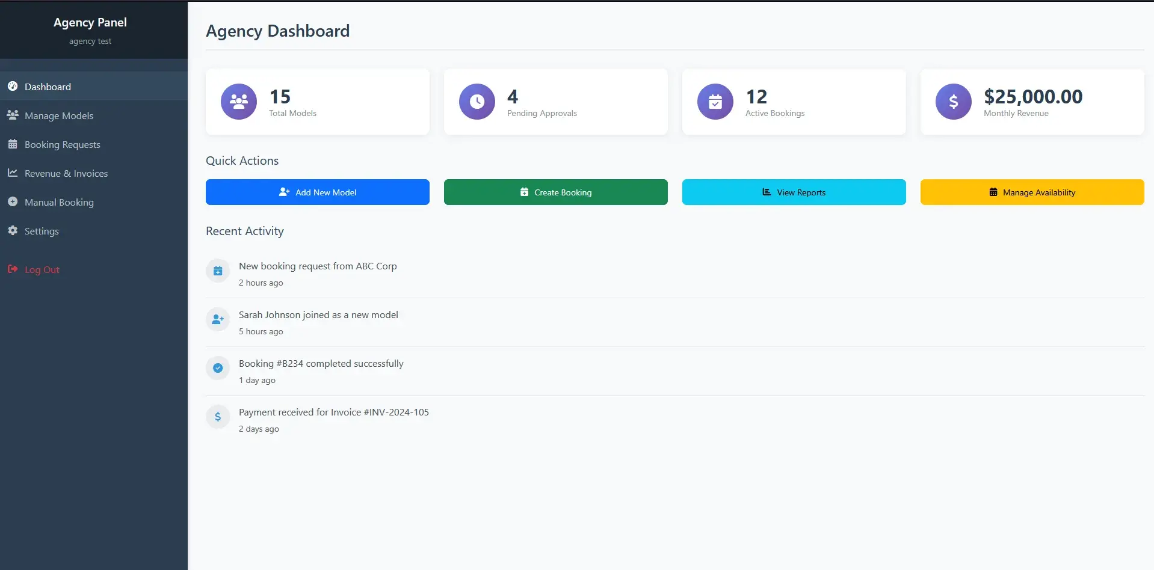The height and width of the screenshot is (570, 1154).
Task: Go to Booking Requests page
Action: 62,144
